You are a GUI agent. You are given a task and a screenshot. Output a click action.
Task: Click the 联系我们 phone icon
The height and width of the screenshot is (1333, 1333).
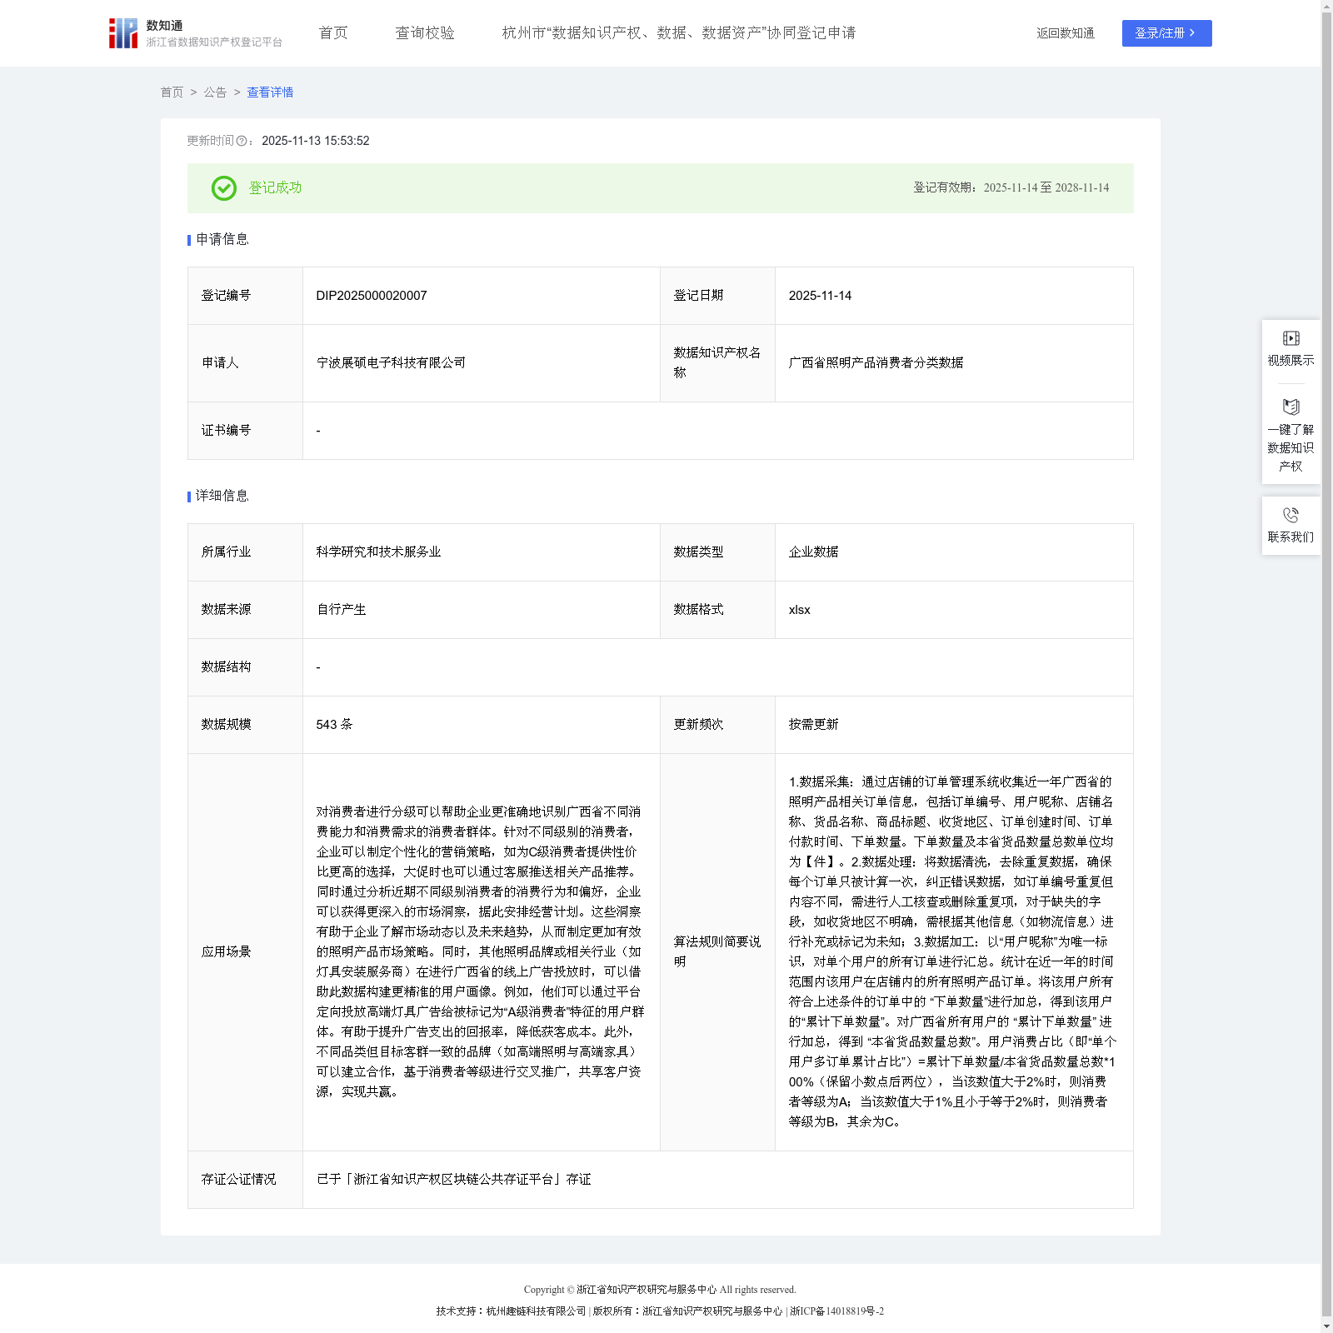click(x=1291, y=515)
